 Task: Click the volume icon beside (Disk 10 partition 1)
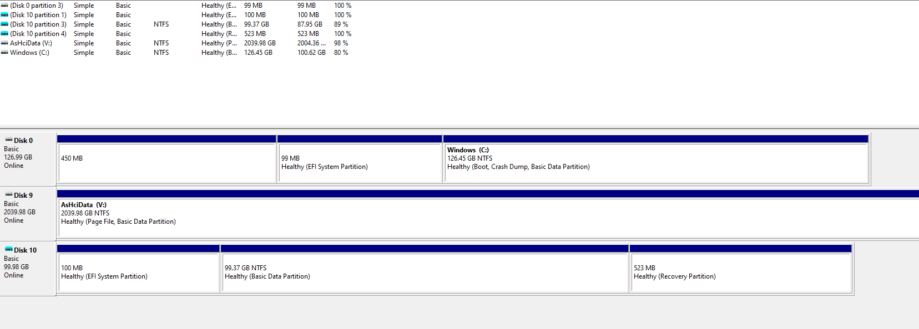(4, 15)
